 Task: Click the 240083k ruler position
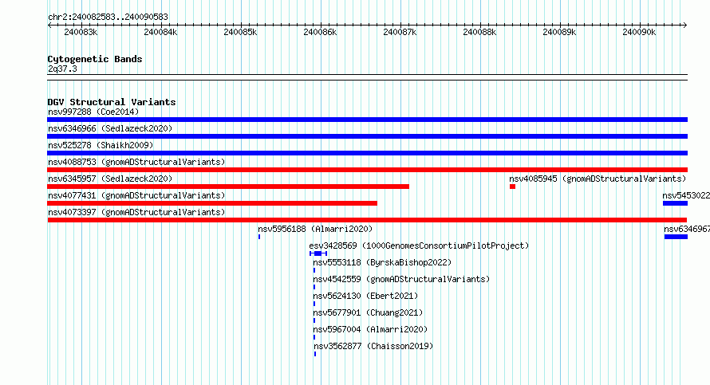click(81, 32)
